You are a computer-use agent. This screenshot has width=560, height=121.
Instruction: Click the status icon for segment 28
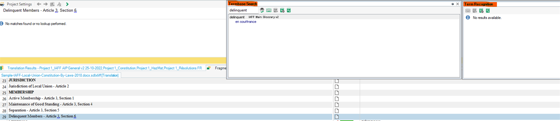[337, 110]
